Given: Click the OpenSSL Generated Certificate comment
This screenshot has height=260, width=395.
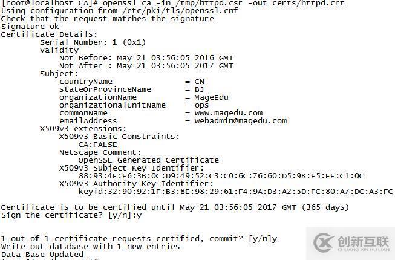Looking at the screenshot, I should pos(149,160).
